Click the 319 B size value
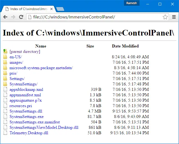This screenshot has width=179, height=144. [x=96, y=89]
